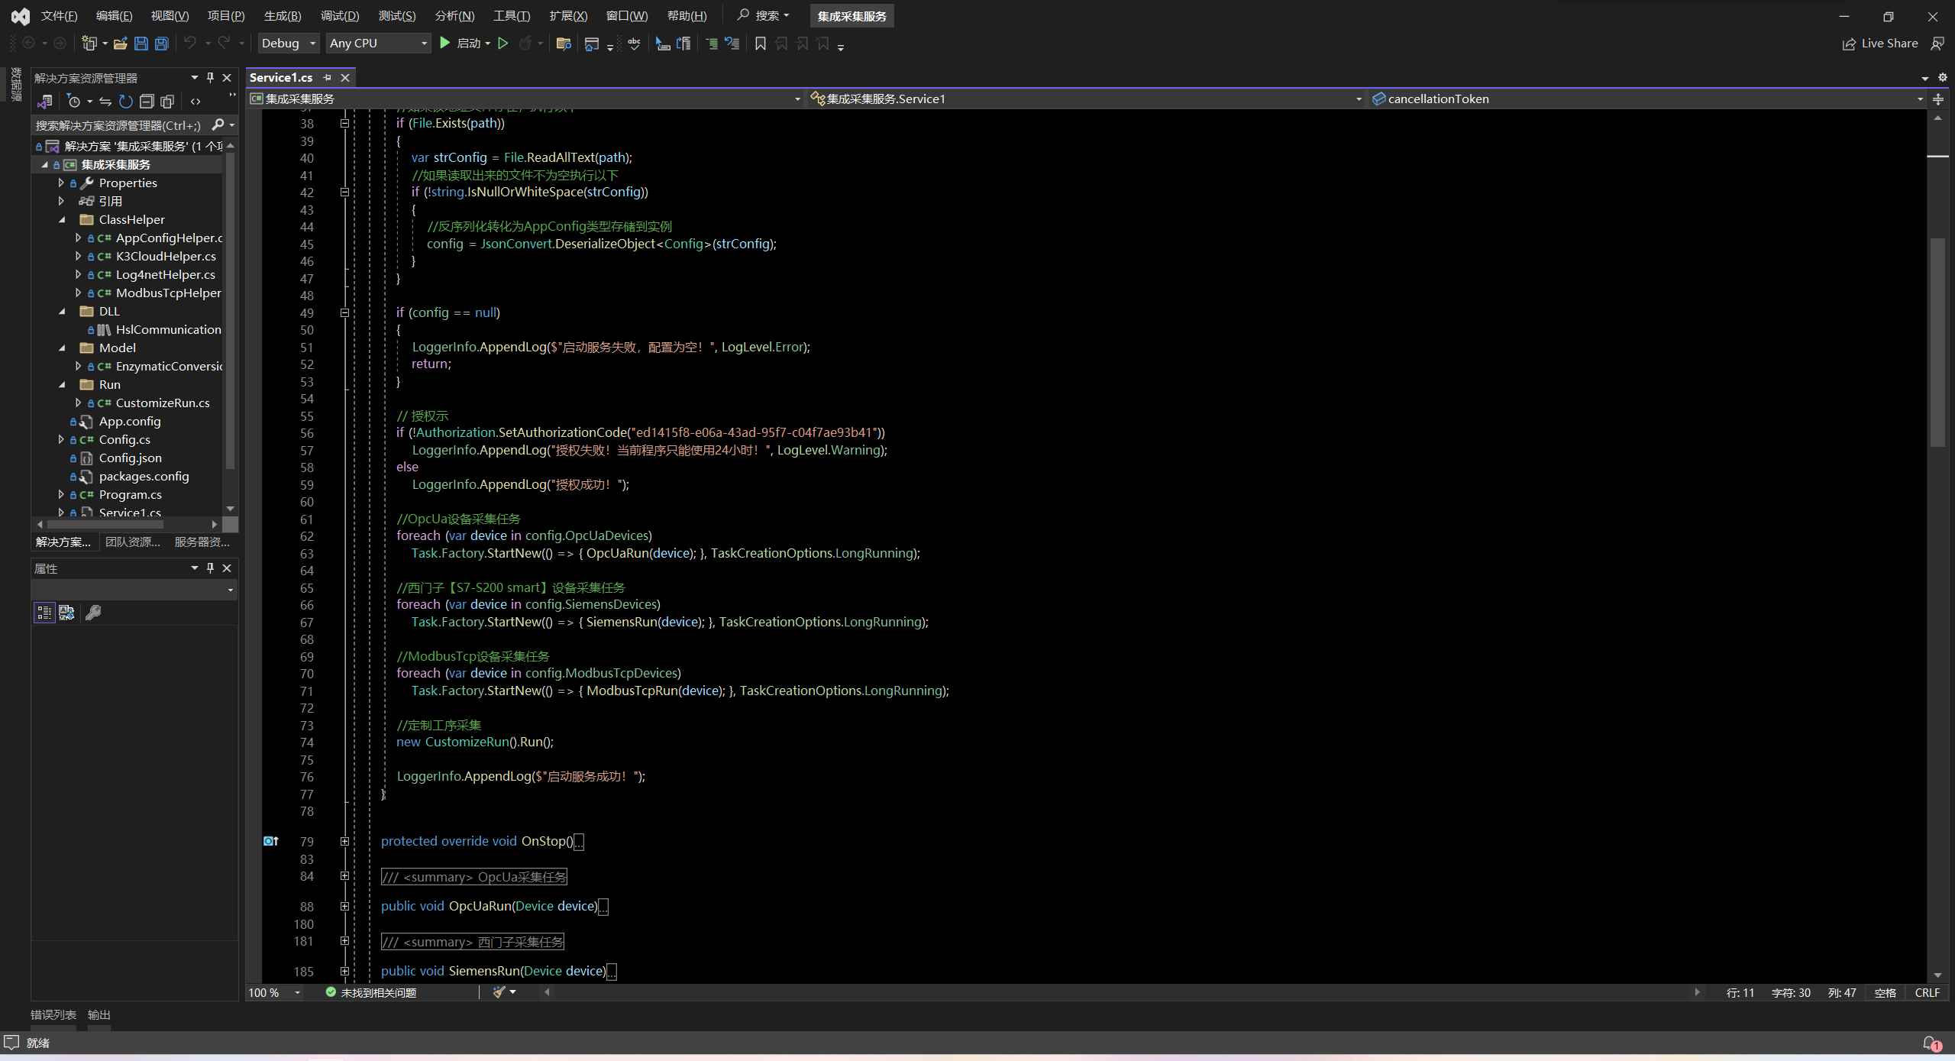Image resolution: width=1955 pixels, height=1061 pixels.
Task: Open the Debug configuration dropdown
Action: click(x=288, y=44)
